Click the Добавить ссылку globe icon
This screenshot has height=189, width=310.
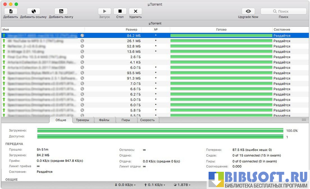coord(33,11)
